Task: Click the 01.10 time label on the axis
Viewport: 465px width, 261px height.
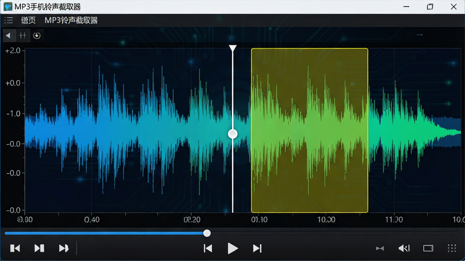Action: pos(259,220)
